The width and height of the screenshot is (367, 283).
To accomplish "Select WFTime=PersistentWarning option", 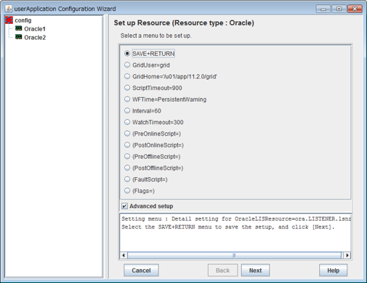I will (166, 99).
